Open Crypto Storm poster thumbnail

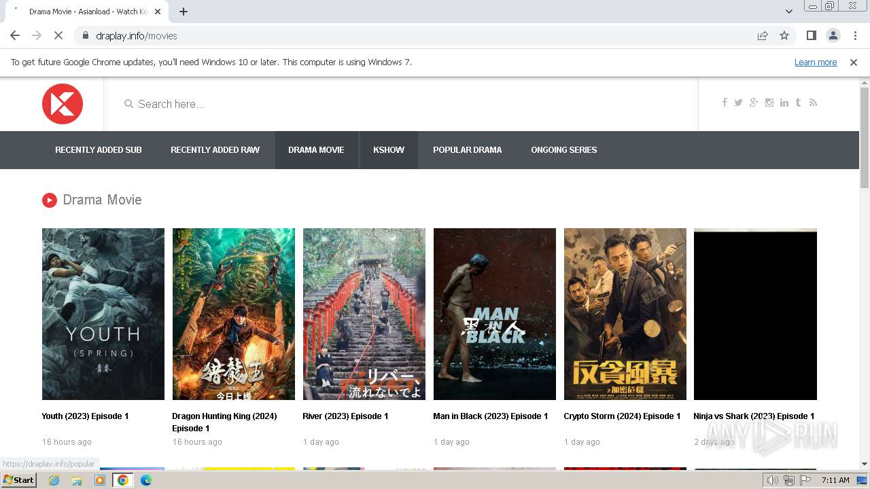(x=625, y=314)
